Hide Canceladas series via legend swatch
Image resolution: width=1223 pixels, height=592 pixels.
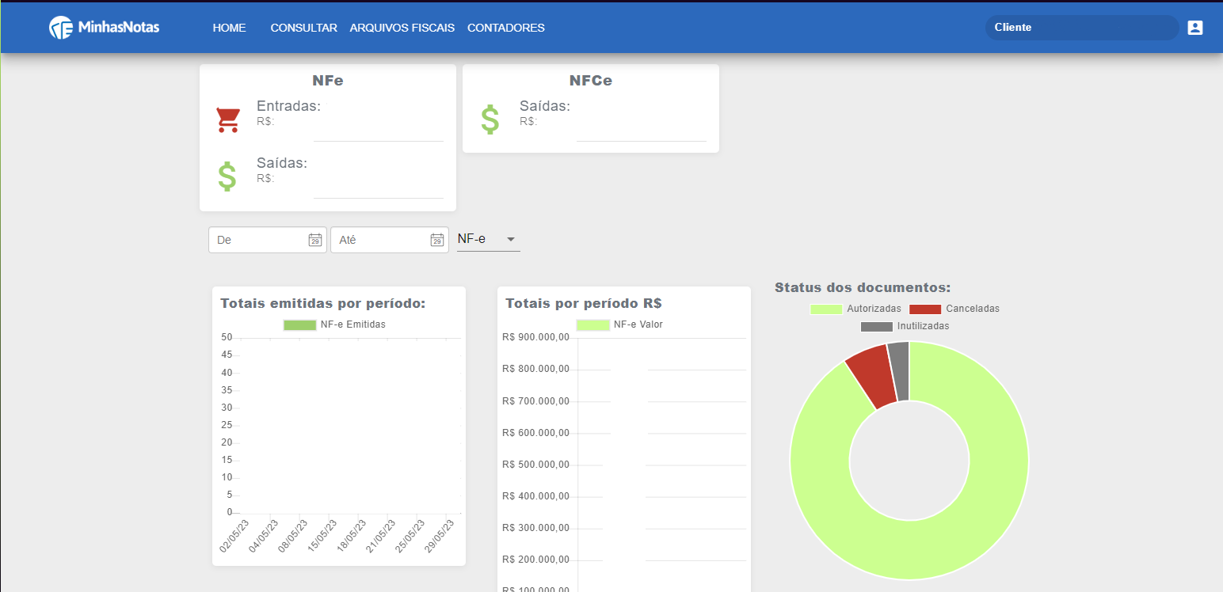[x=924, y=309]
